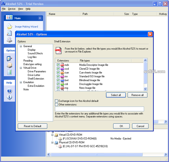Image resolution: width=169 pixels, height=162 pixels.
Task: Open the Image Making Wizard icon
Action: (10, 27)
